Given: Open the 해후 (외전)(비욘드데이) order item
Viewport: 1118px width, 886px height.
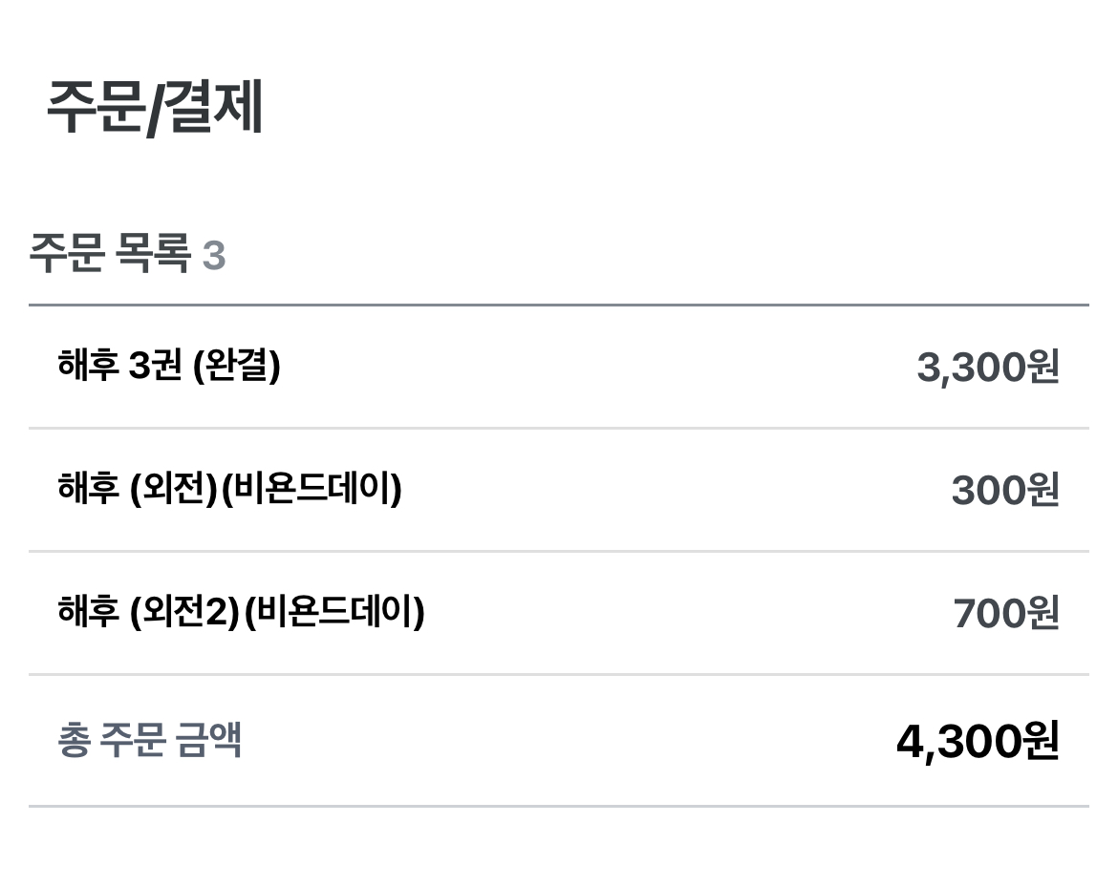Looking at the screenshot, I should (229, 490).
